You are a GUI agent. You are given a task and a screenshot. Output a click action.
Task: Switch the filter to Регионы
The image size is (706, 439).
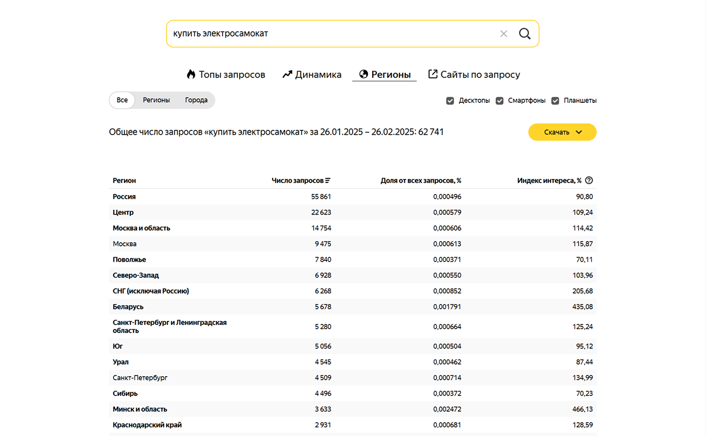156,100
